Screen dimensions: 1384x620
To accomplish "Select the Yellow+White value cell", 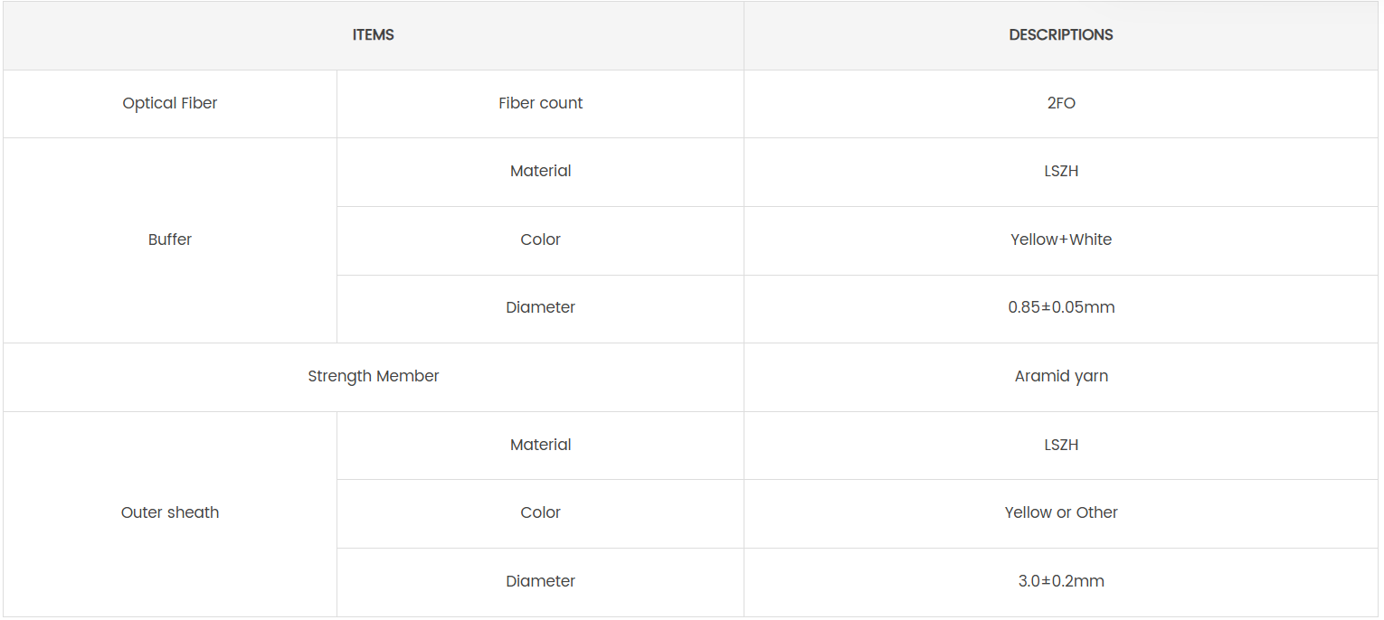I will pos(1060,240).
